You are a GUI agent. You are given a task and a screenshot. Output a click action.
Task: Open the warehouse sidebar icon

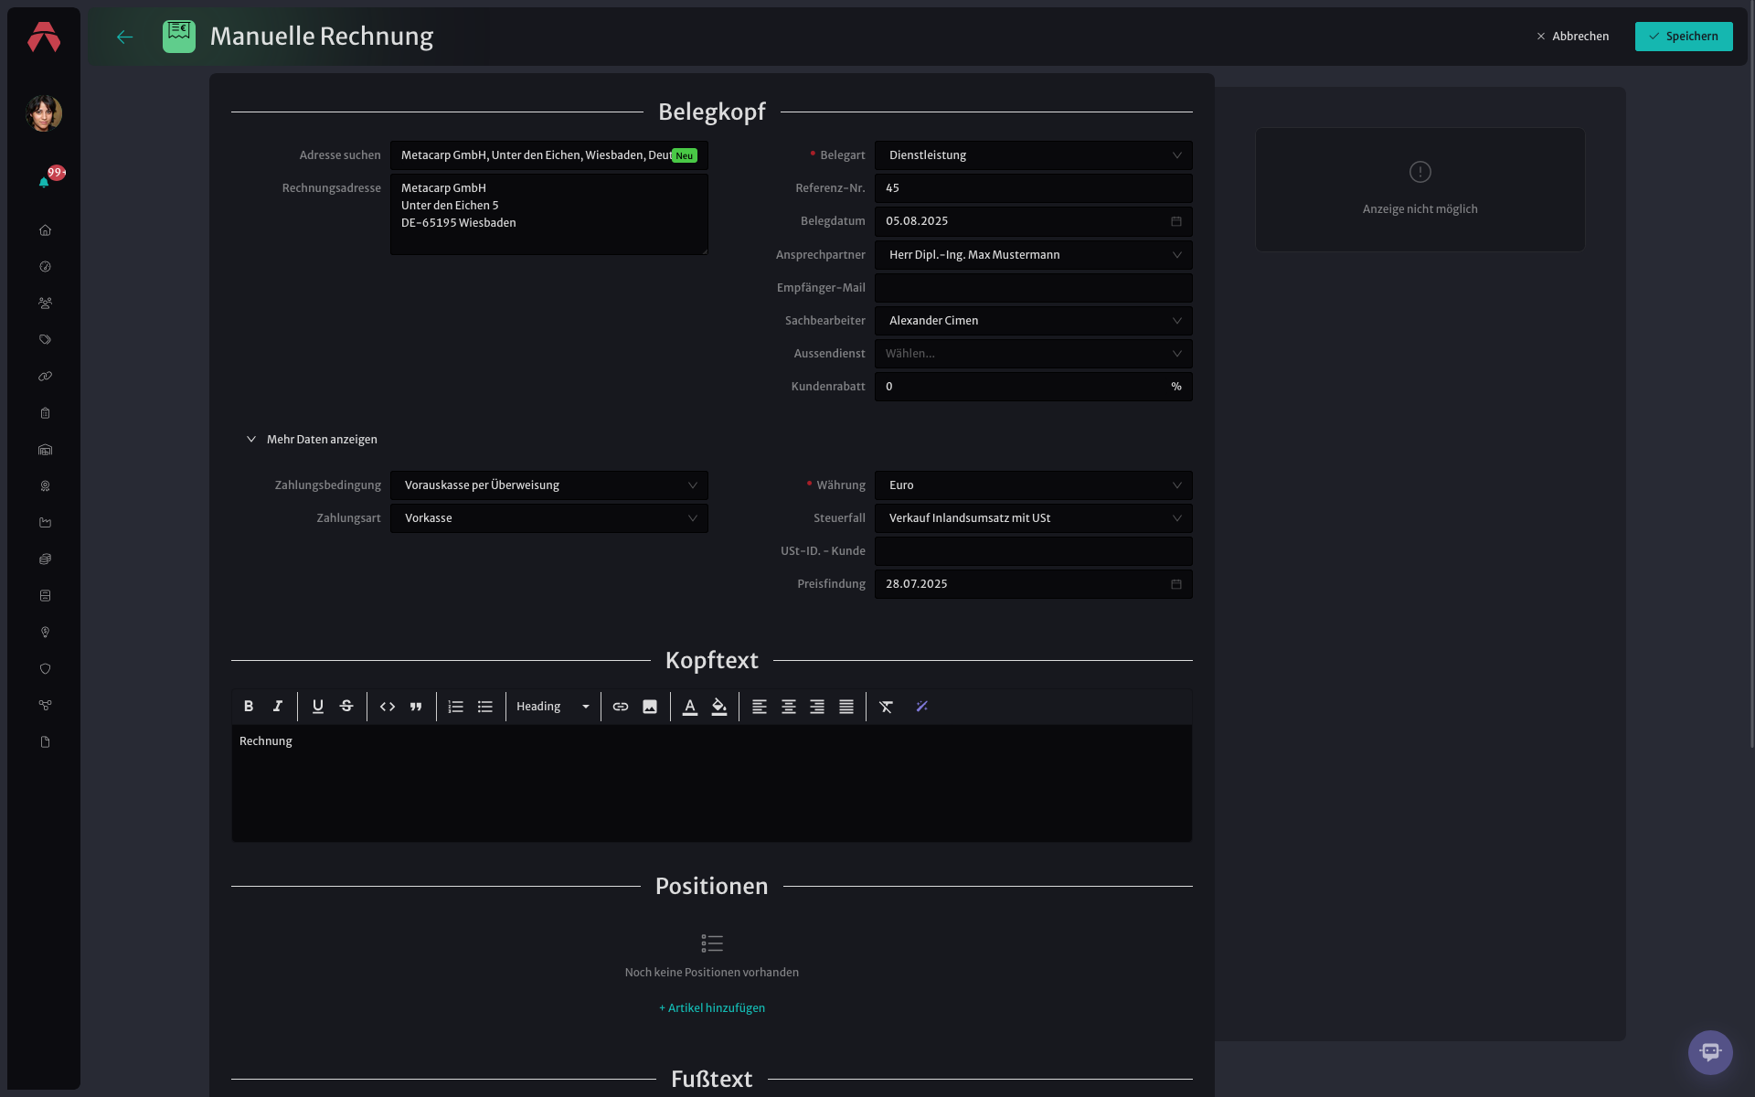click(x=45, y=450)
